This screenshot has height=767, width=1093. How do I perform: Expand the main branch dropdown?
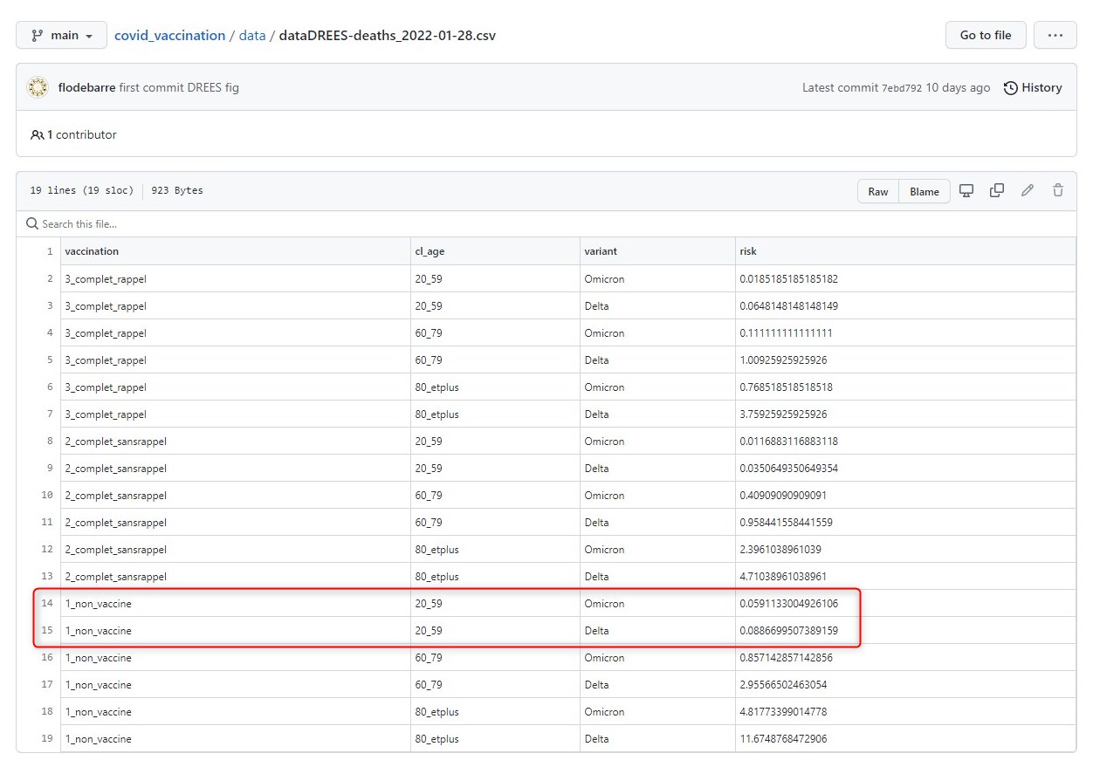coord(62,36)
